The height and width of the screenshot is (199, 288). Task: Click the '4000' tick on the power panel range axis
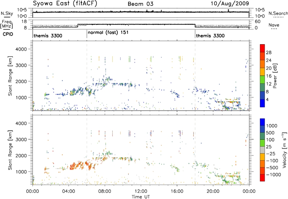coord(21,49)
